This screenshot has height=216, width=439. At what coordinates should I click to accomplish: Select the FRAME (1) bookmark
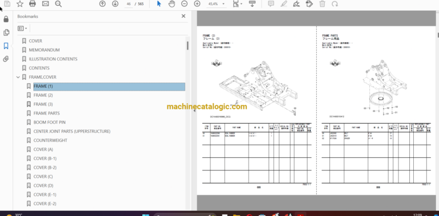109,86
